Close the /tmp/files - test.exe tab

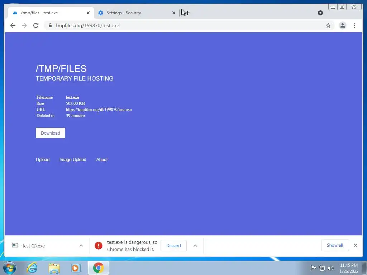[x=88, y=13]
